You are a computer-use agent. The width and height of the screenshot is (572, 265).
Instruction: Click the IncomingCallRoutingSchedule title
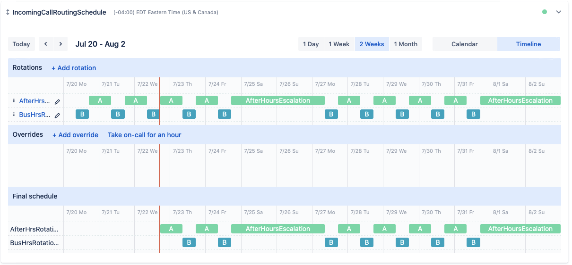pos(59,12)
